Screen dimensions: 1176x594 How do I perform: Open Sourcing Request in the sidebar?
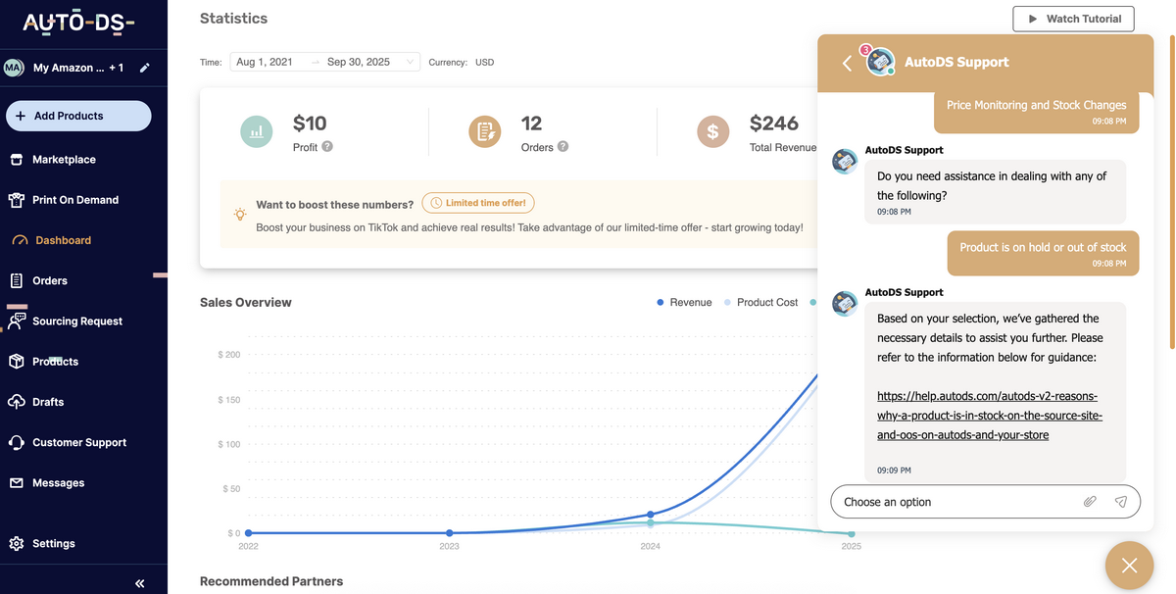pos(75,321)
